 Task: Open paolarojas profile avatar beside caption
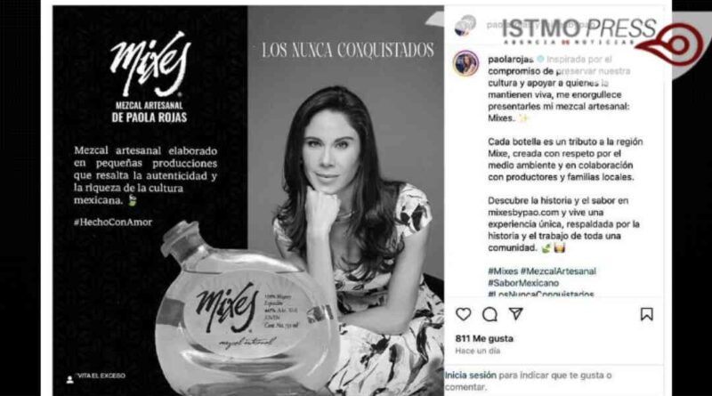click(x=465, y=63)
